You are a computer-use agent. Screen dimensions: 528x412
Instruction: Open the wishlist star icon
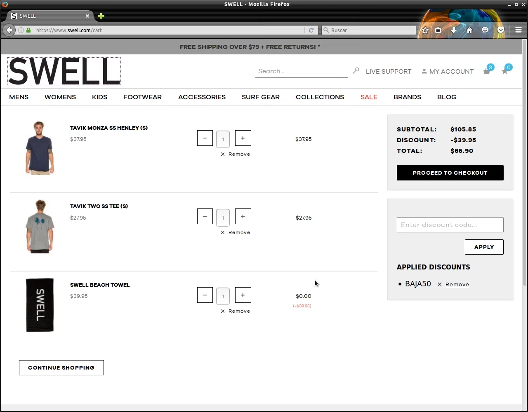click(504, 71)
